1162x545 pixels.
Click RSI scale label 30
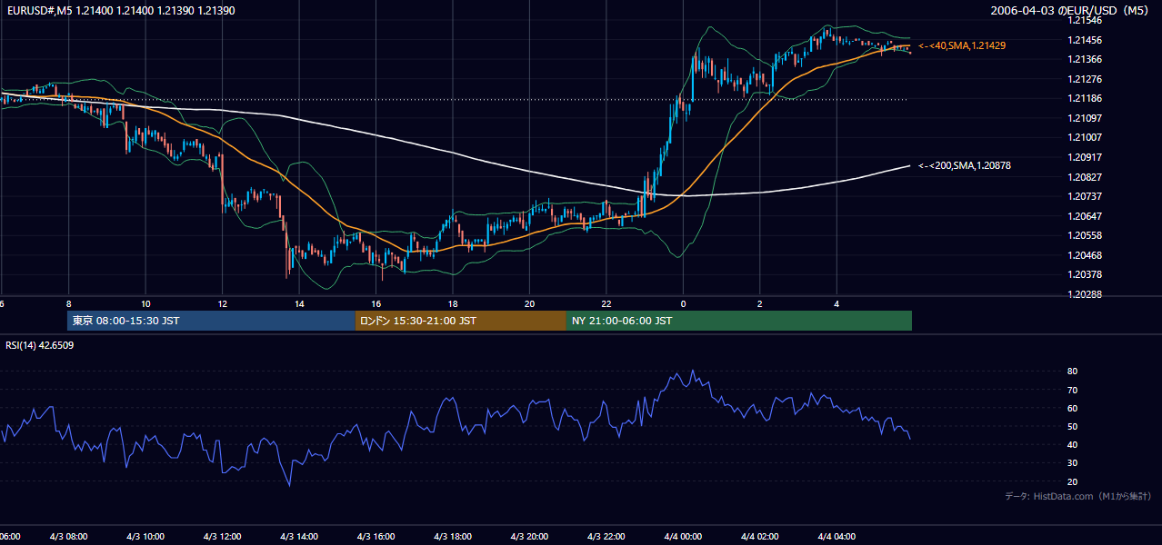(x=1072, y=463)
